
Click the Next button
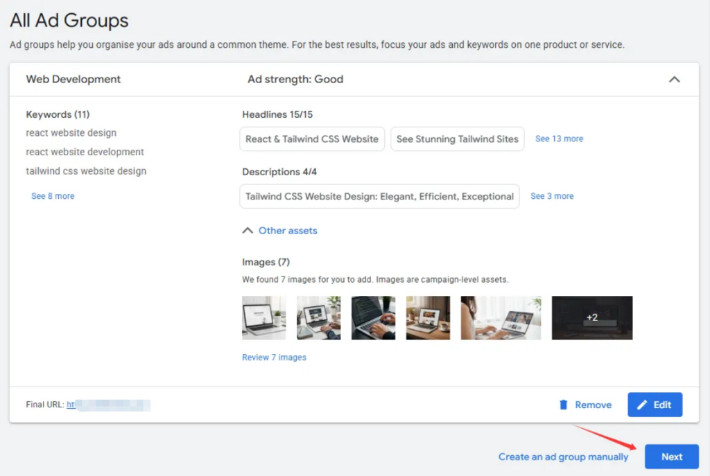coord(671,457)
